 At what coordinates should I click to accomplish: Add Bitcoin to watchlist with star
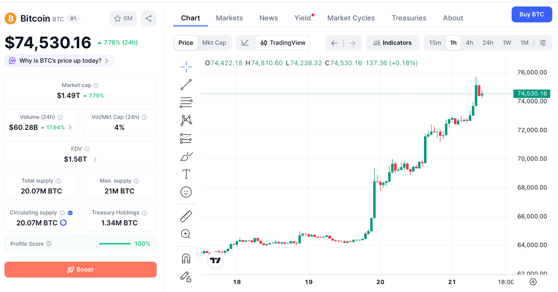click(123, 18)
